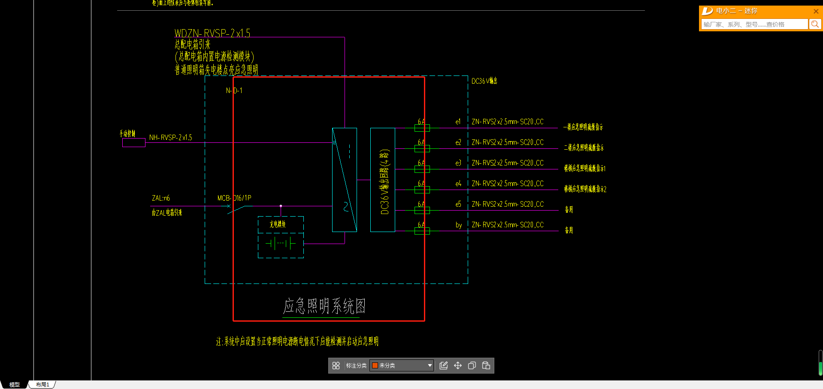
Task: Click the e4 circuit number label
Action: [x=458, y=184]
